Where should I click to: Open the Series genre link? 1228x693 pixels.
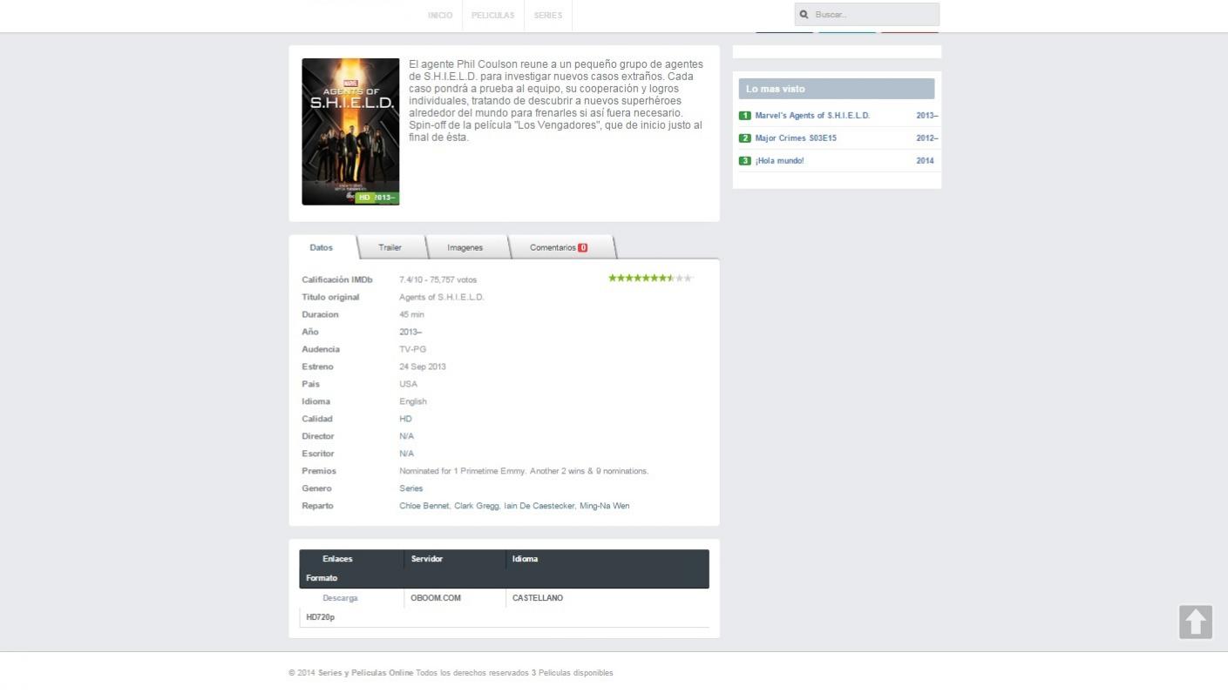[x=410, y=488]
